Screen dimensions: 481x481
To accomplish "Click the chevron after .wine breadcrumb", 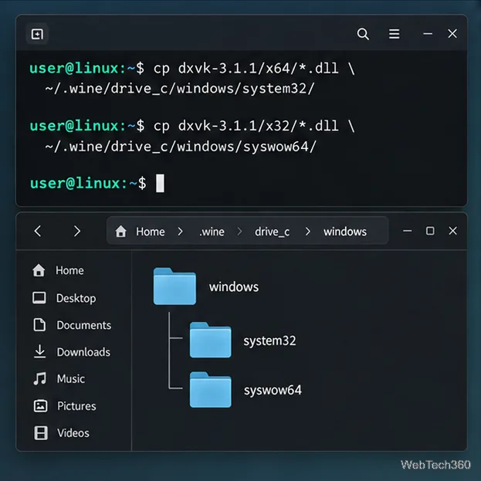I will click(x=240, y=232).
